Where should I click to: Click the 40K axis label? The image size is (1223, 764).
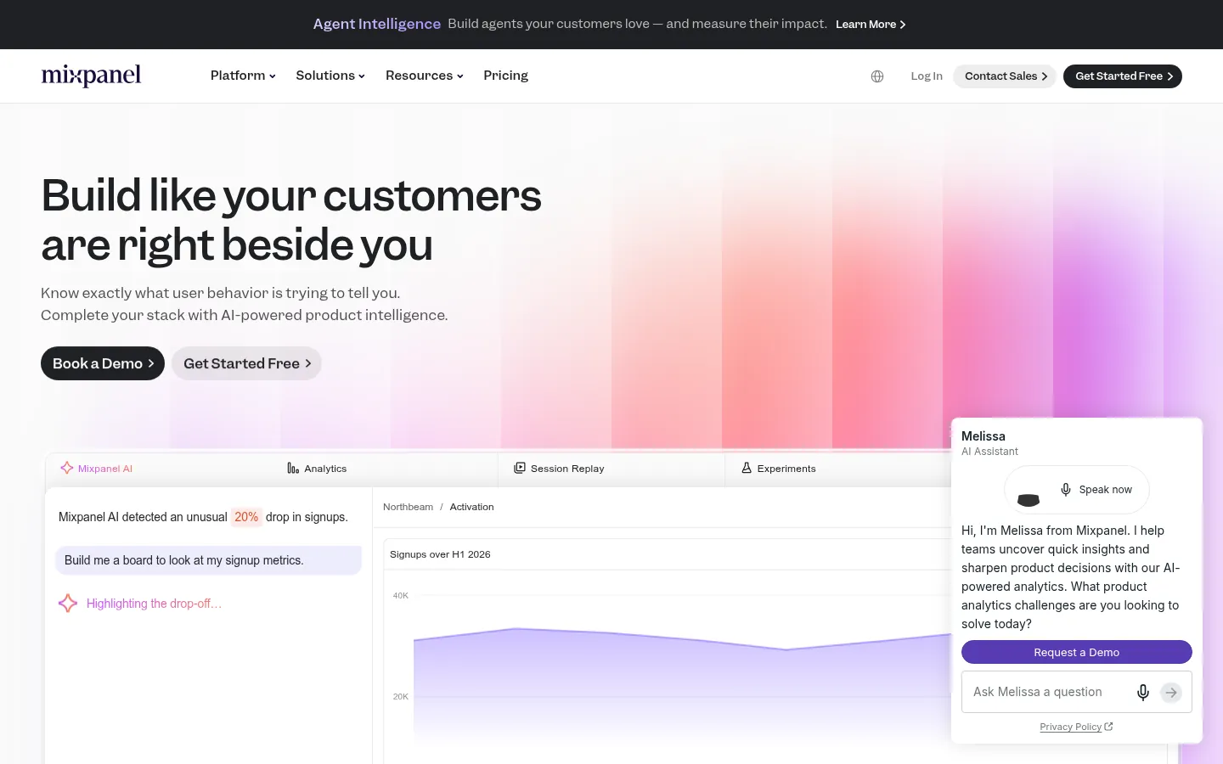click(401, 596)
